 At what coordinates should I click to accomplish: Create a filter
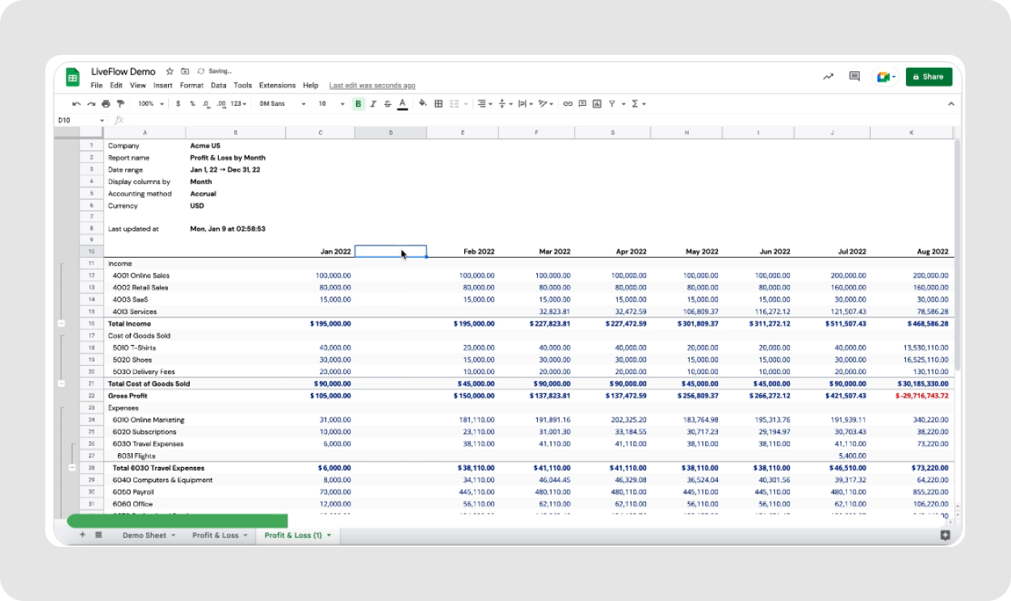pyautogui.click(x=611, y=103)
